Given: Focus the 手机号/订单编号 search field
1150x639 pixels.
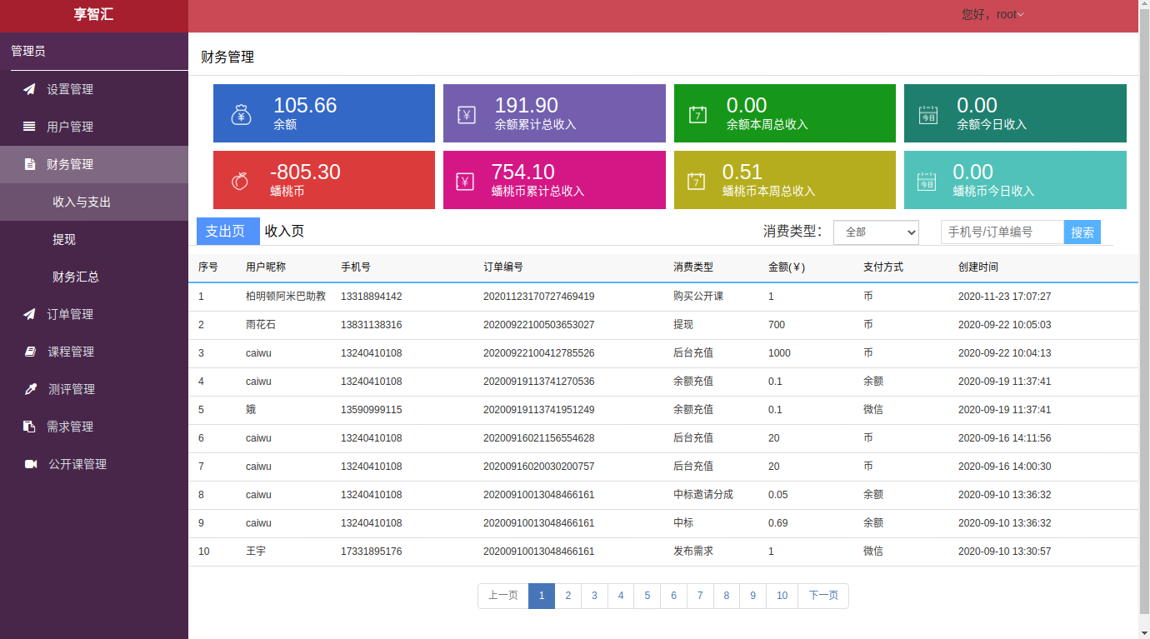Looking at the screenshot, I should [x=1002, y=232].
